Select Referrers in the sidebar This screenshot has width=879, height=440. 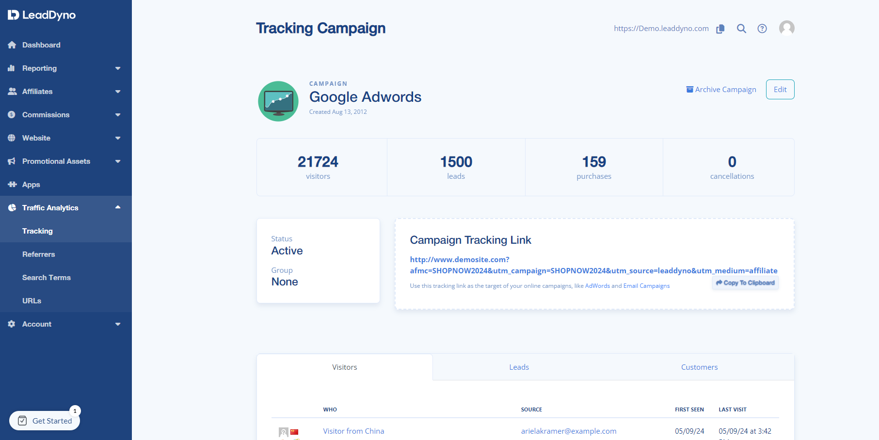(x=66, y=254)
